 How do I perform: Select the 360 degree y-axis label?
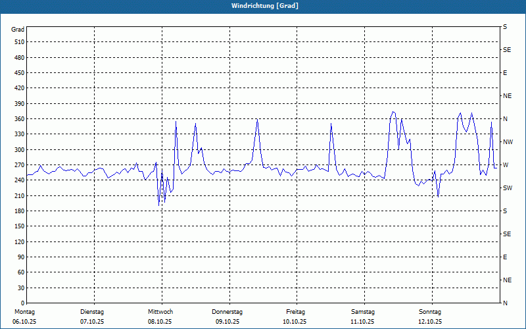tap(18, 119)
